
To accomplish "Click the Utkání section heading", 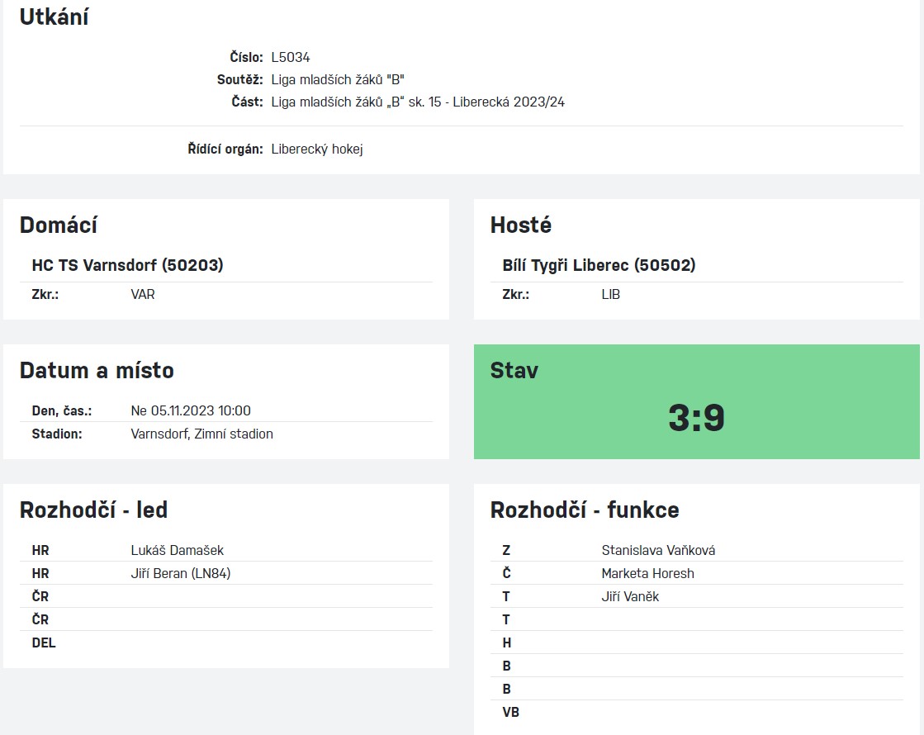I will click(54, 17).
